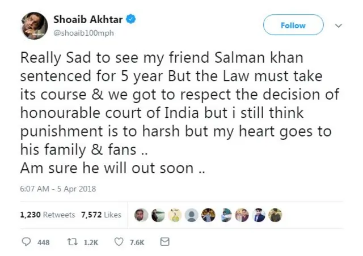
Task: Click the grey default-avatar liker icon
Action: pos(192,215)
